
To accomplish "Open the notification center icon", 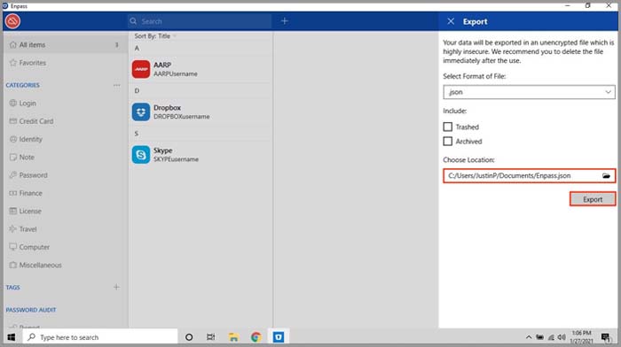I will tap(605, 337).
